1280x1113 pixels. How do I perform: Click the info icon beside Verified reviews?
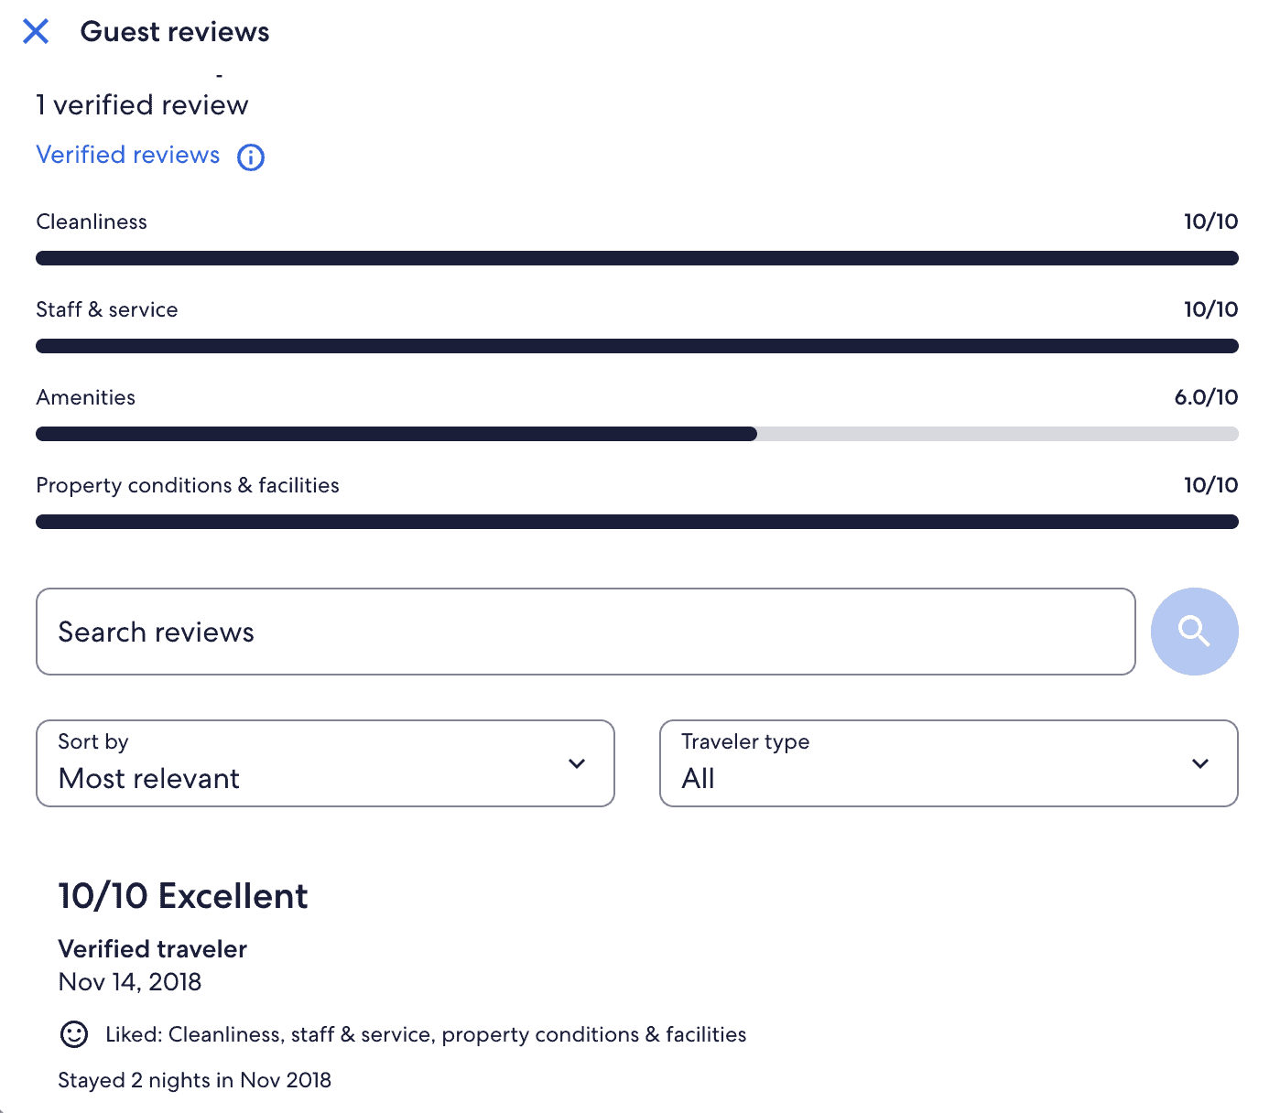pyautogui.click(x=251, y=157)
